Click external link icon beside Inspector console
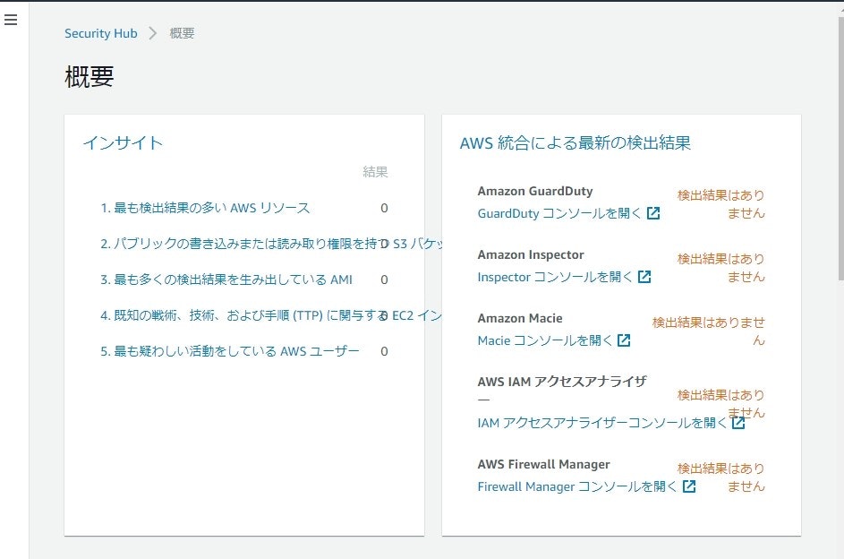844x559 pixels. click(x=644, y=277)
